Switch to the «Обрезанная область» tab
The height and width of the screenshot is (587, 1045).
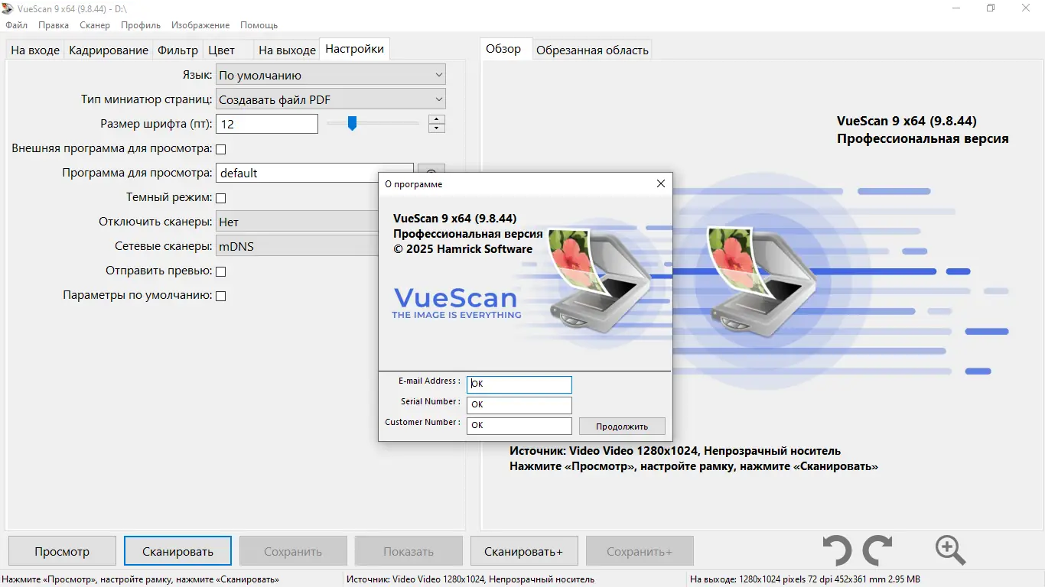[x=592, y=50]
